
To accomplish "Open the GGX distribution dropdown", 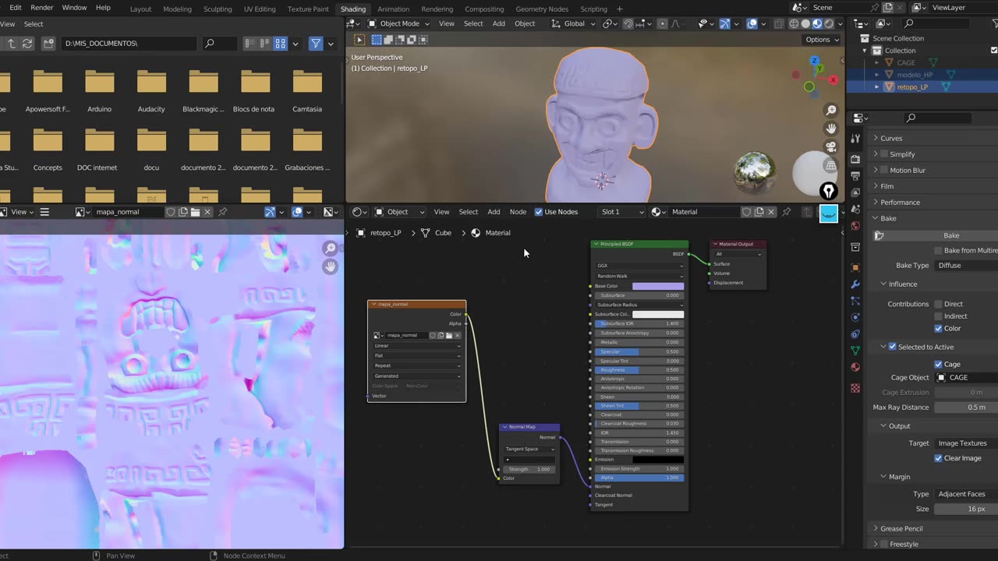I will (639, 266).
